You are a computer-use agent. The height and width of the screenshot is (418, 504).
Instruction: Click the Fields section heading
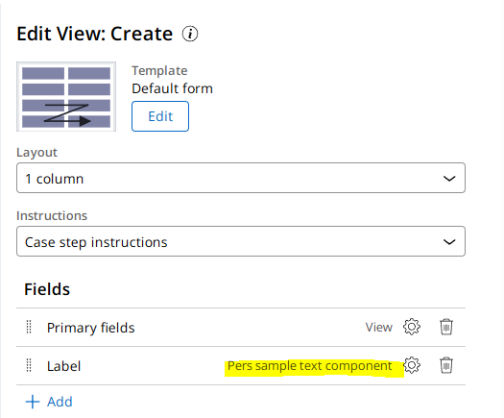click(x=47, y=289)
